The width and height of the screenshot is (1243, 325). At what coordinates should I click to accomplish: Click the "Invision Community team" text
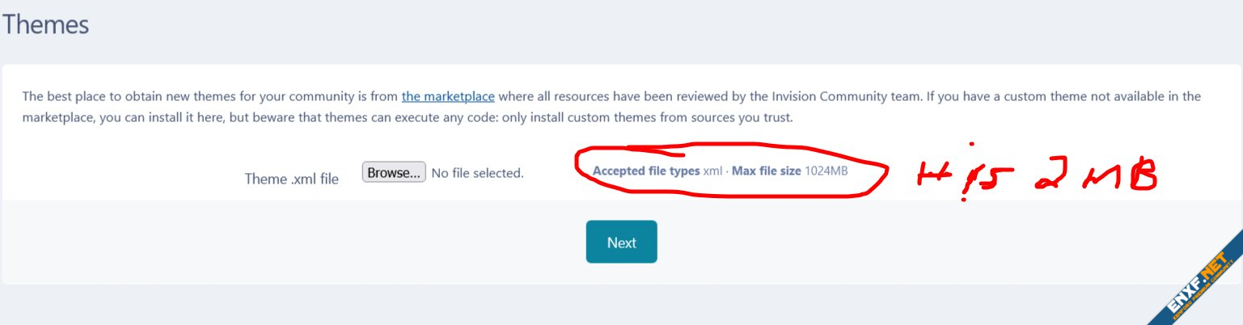pyautogui.click(x=849, y=96)
